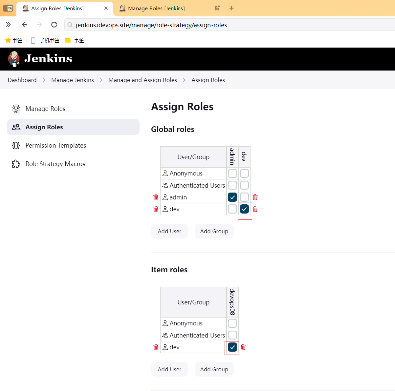Open the tab groups grid icon
The image size is (395, 391).
pyautogui.click(x=217, y=8)
